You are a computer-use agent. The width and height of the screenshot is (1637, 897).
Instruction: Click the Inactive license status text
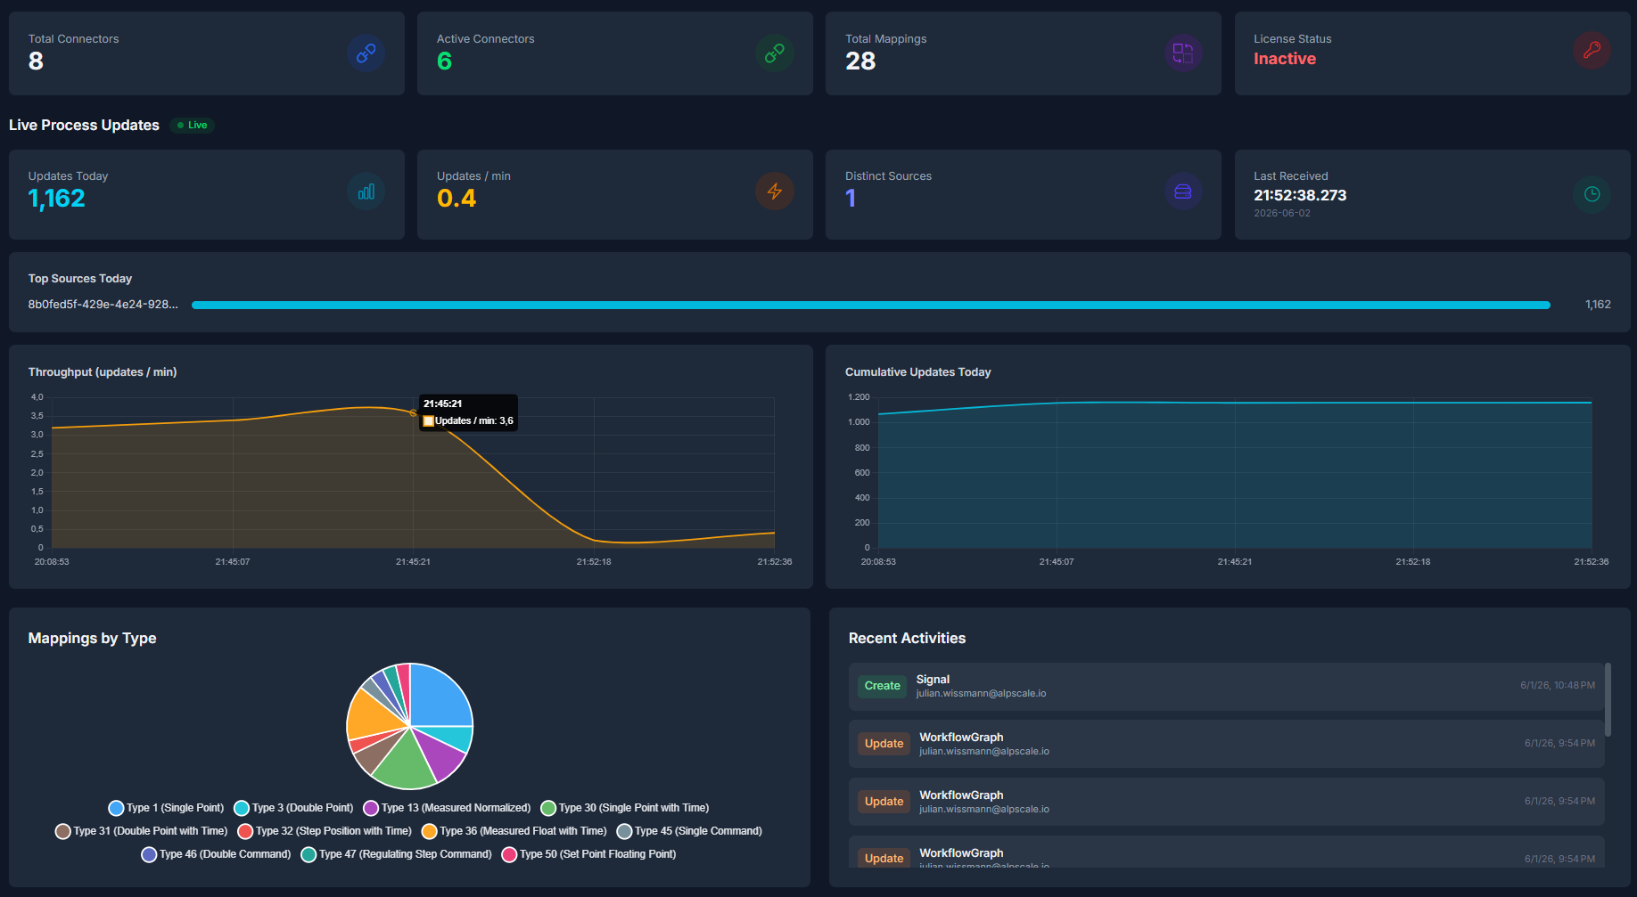click(1284, 59)
